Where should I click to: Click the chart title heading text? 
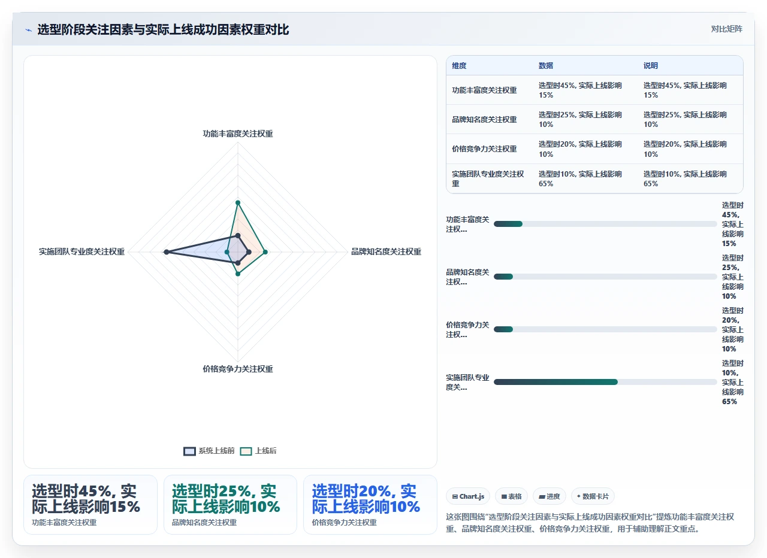pyautogui.click(x=163, y=29)
